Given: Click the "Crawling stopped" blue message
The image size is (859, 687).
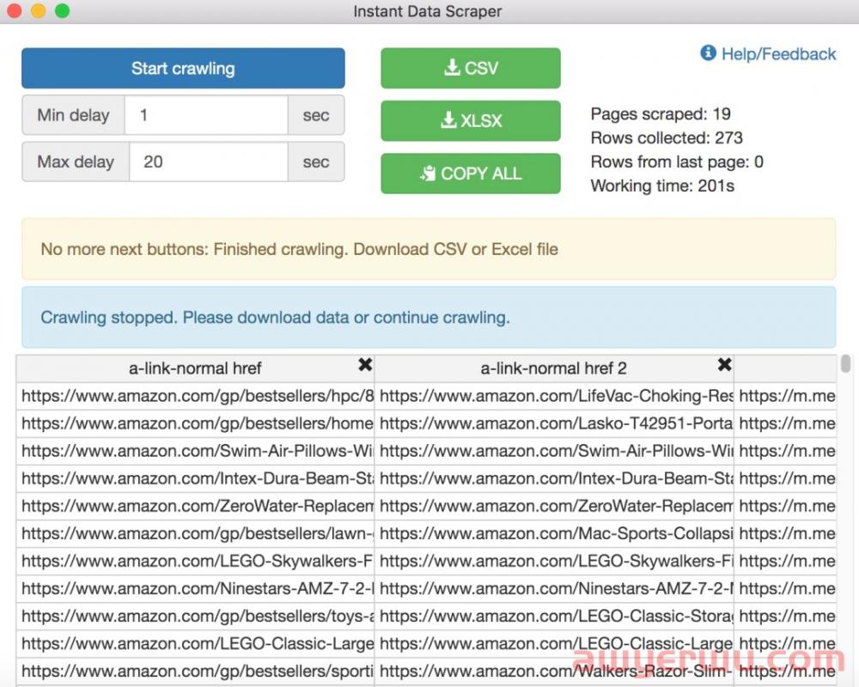Looking at the screenshot, I should point(429,317).
